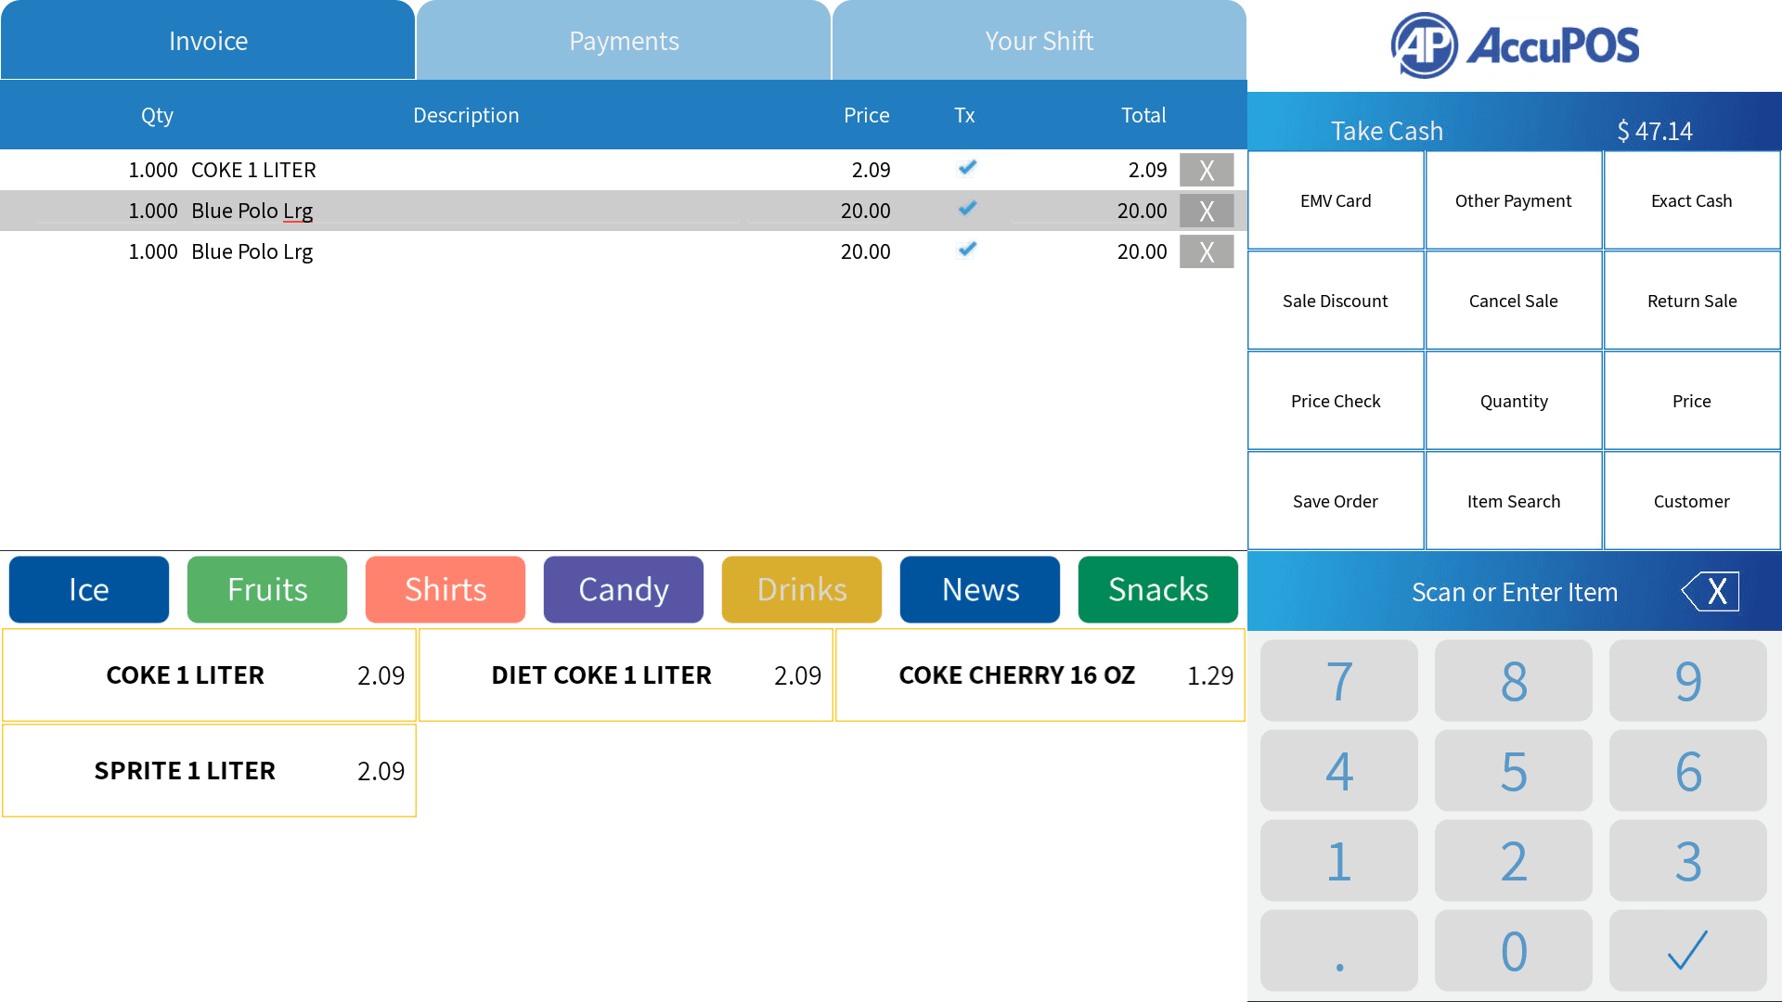Confirm entry with the keypad checkmark

1687,950
